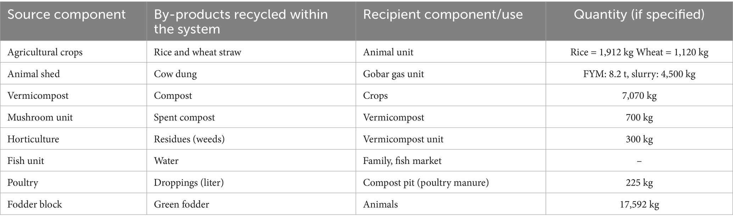Click the "17,592 kg" quantity cell
Viewport: 733px width, 221px height.
coord(639,204)
